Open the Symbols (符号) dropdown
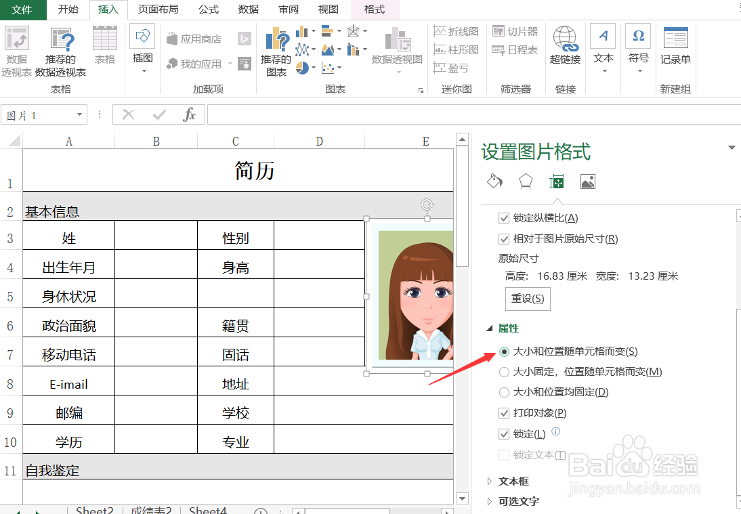The image size is (741, 514). [x=639, y=49]
